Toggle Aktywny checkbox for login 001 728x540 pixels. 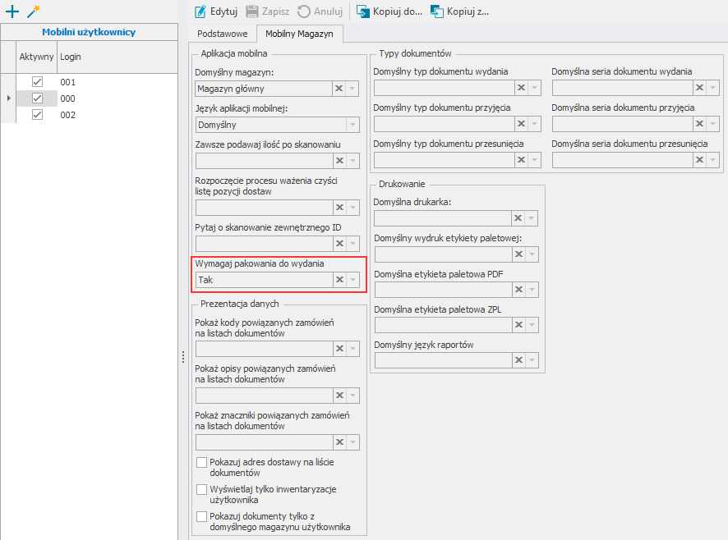(x=37, y=81)
